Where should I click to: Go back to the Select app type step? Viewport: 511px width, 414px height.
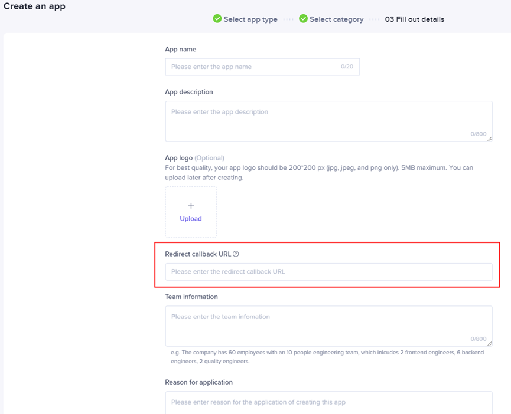pyautogui.click(x=250, y=19)
